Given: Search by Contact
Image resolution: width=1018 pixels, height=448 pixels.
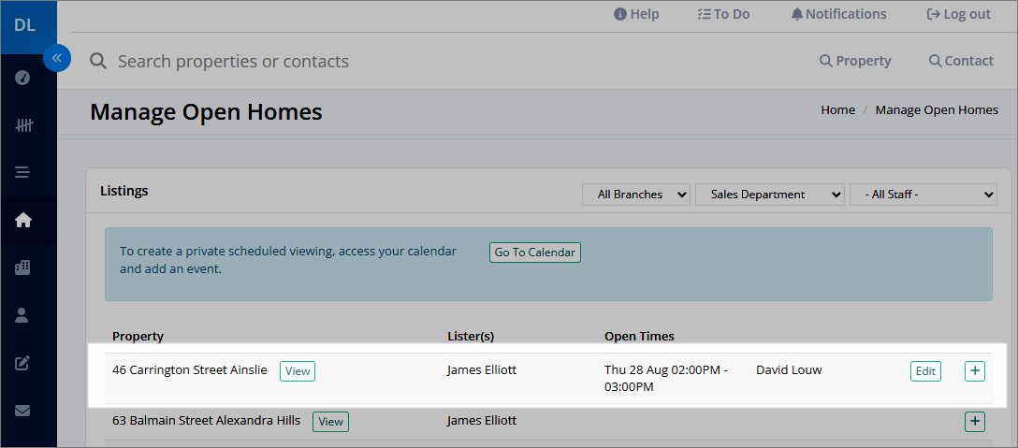Looking at the screenshot, I should point(961,61).
